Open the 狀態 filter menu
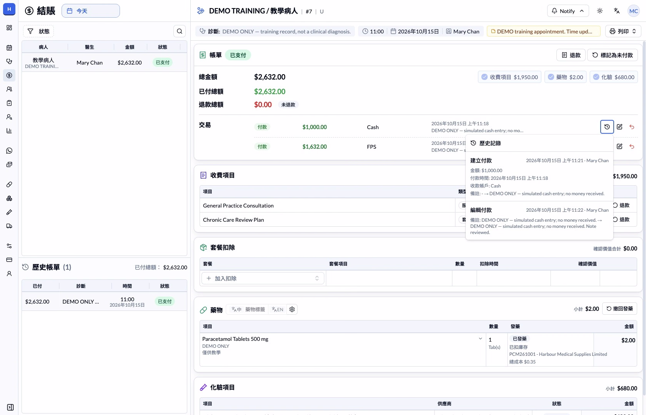 38,31
